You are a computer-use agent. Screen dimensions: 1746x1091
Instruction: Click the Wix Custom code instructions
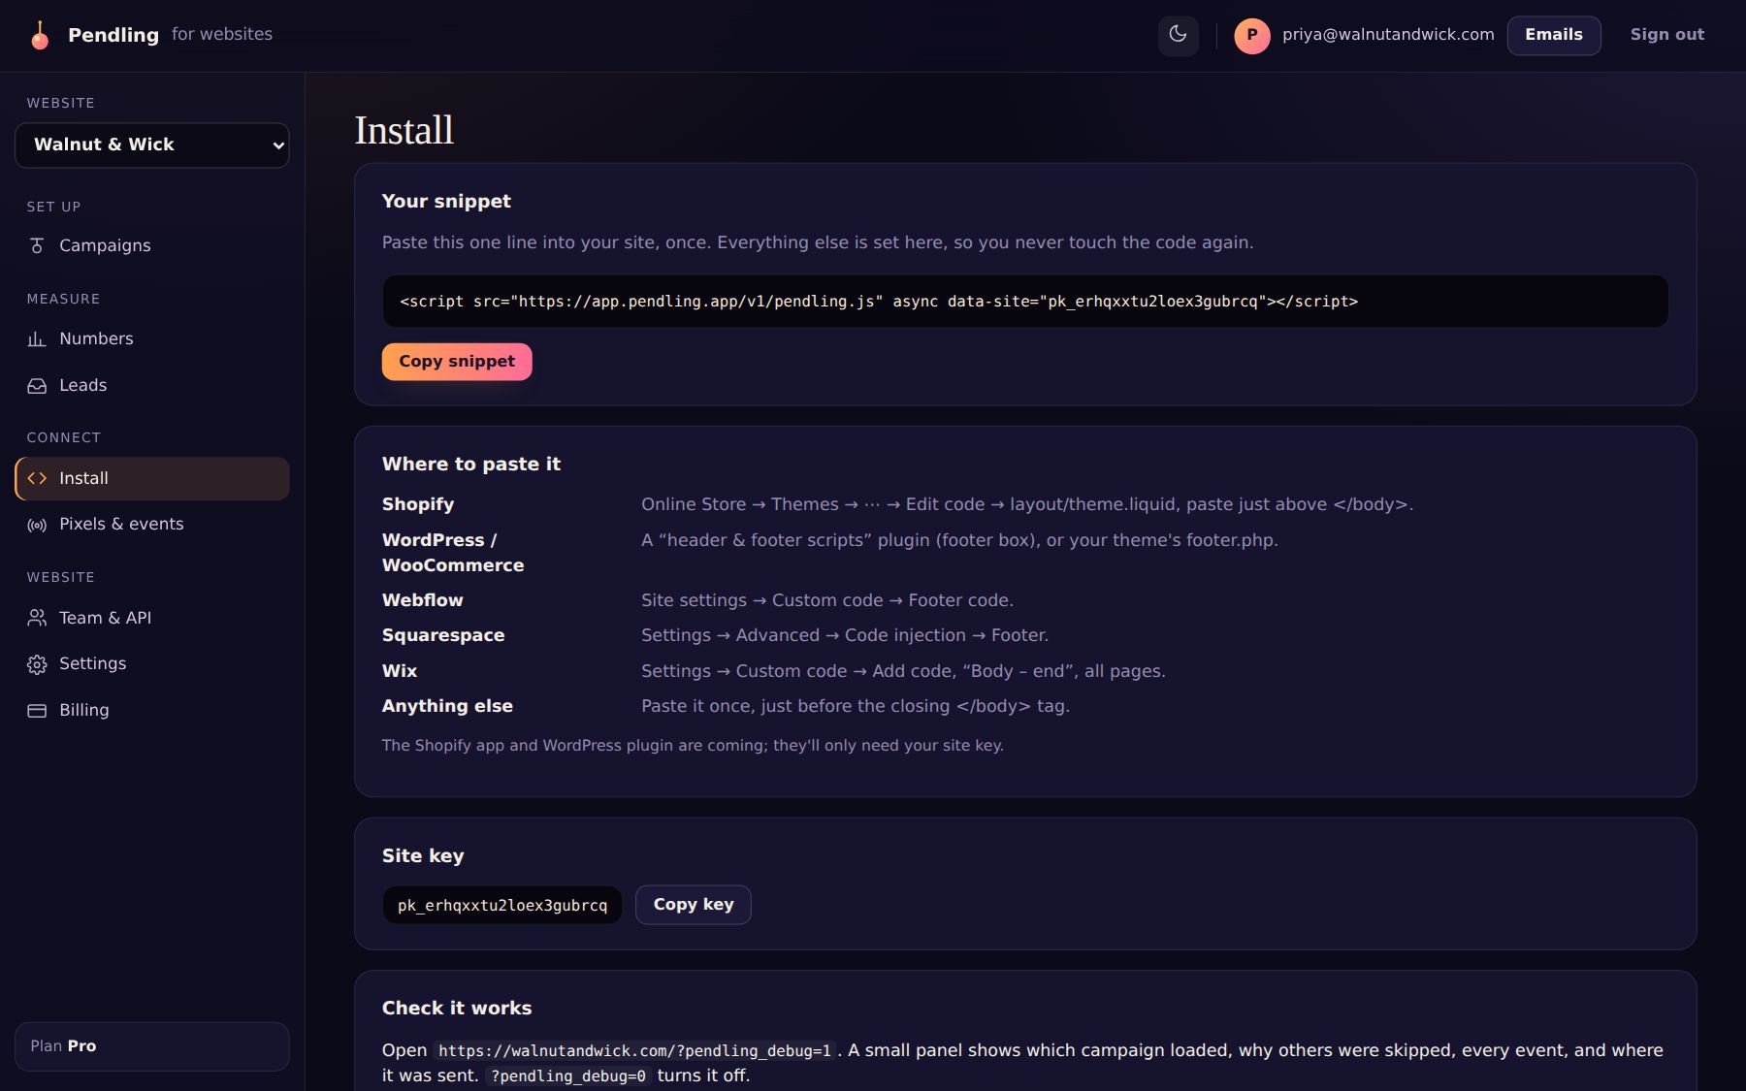click(x=903, y=671)
